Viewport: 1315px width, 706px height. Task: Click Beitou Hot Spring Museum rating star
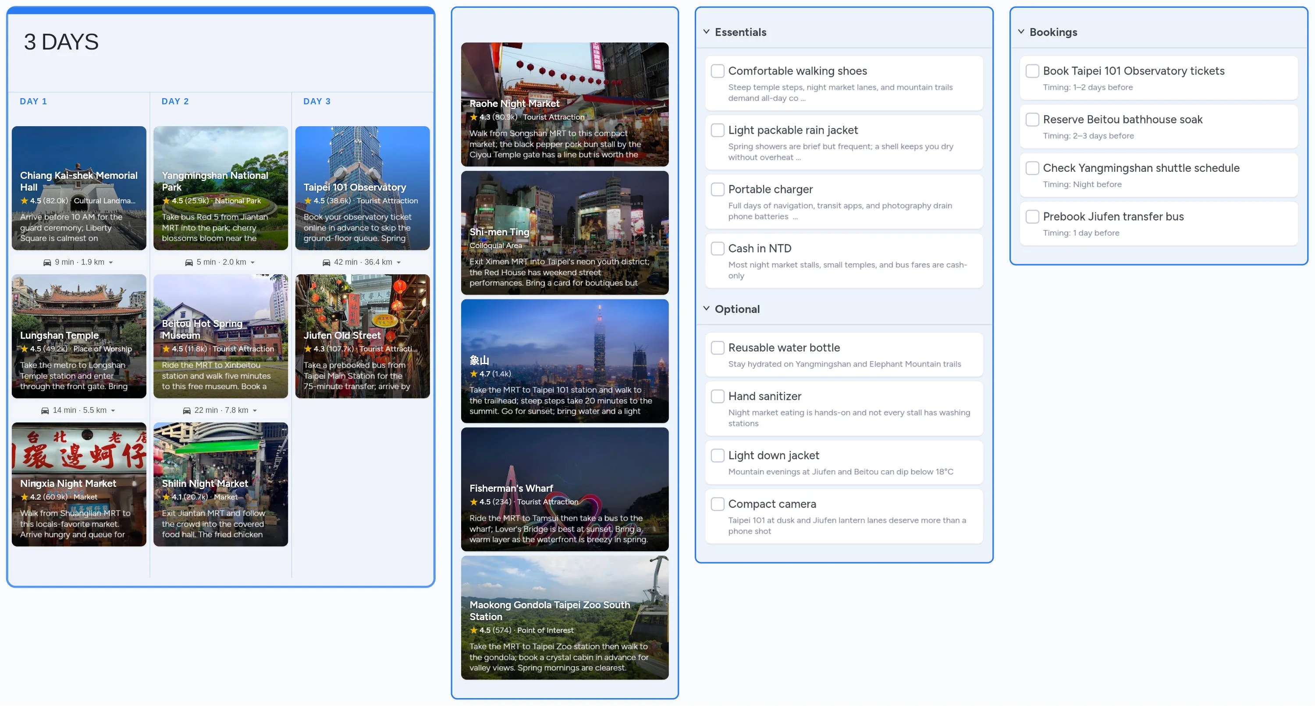click(x=166, y=349)
